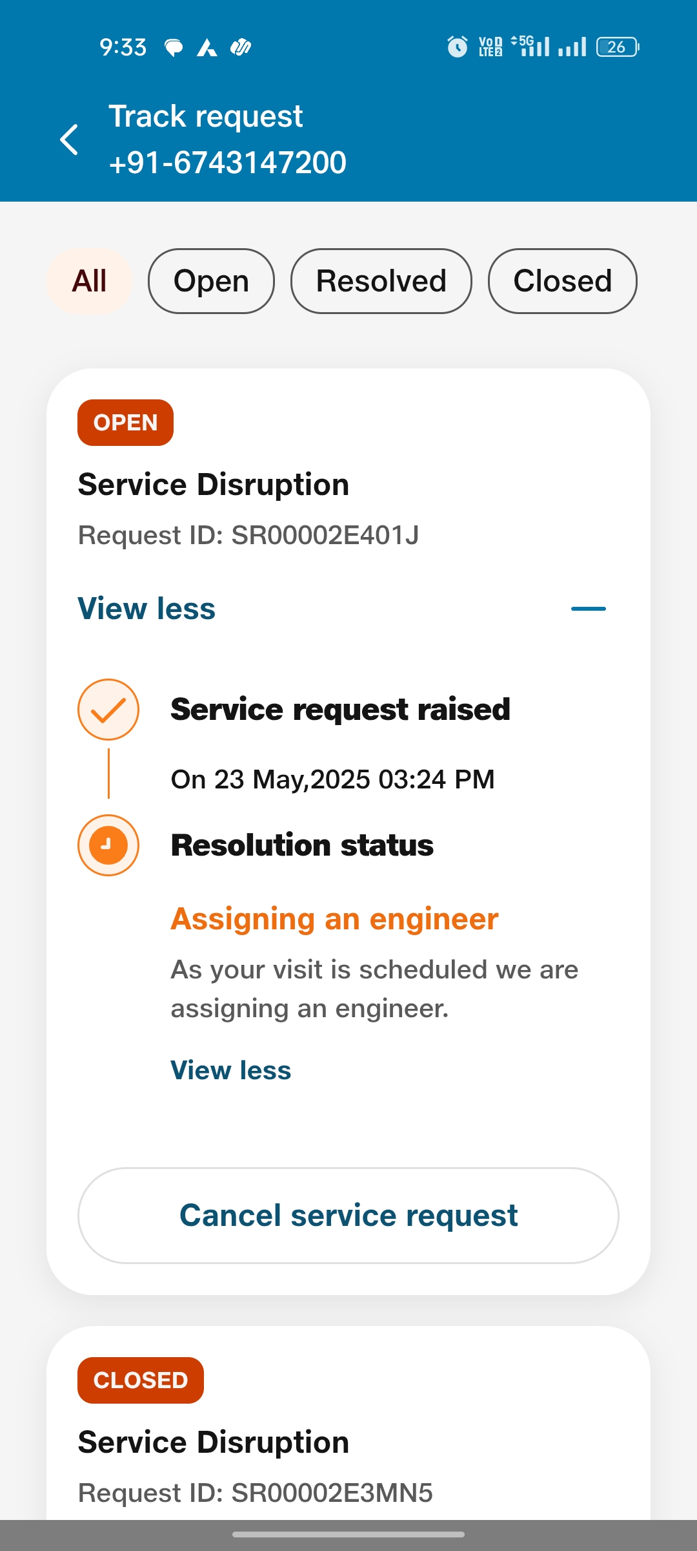Tap the back arrow in header

click(69, 140)
